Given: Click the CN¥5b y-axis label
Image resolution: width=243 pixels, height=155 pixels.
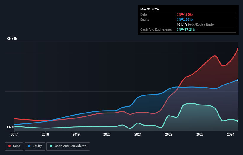Looking at the screenshot, I should click(12, 39).
